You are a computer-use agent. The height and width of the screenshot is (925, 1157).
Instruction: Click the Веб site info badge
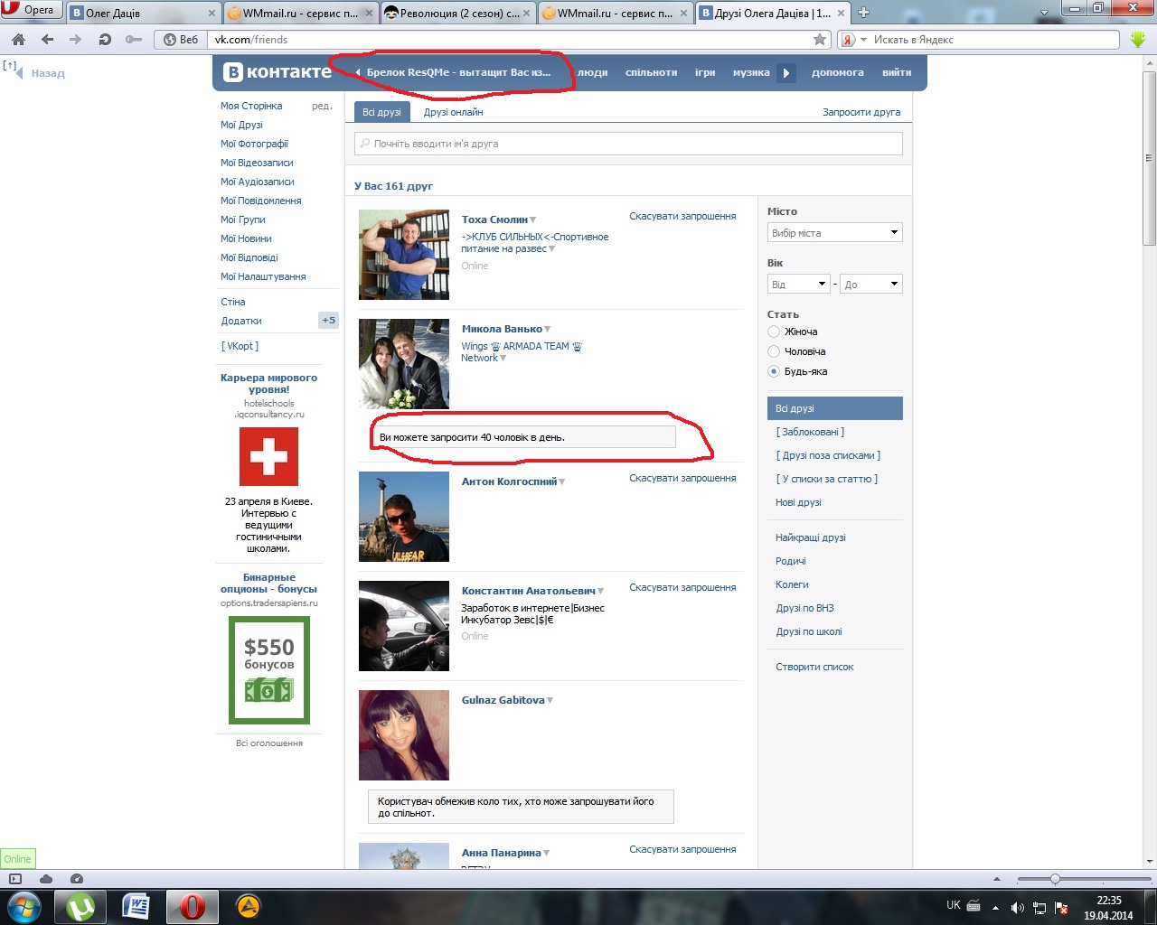click(x=180, y=40)
